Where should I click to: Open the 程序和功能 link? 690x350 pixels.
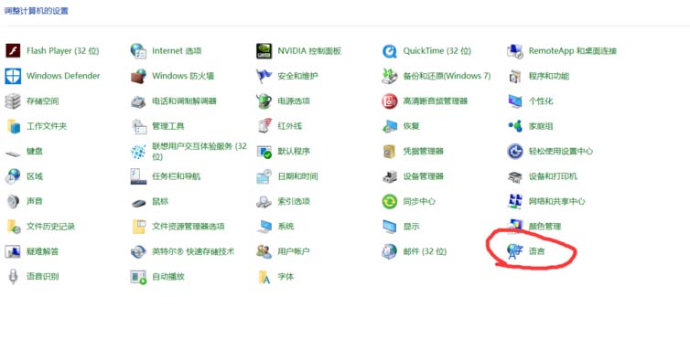pos(549,76)
